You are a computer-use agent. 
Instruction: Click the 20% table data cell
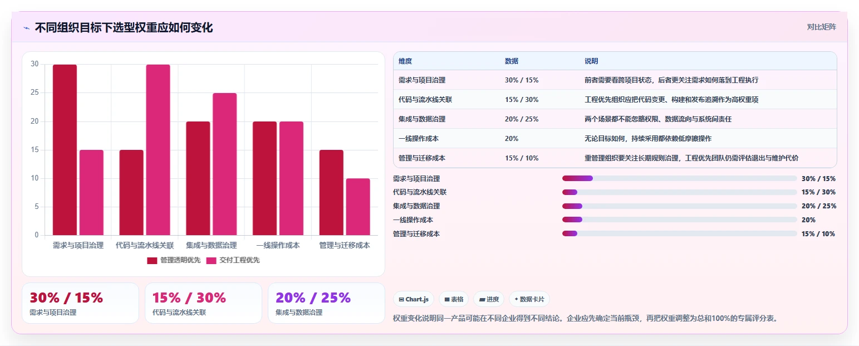pos(512,139)
